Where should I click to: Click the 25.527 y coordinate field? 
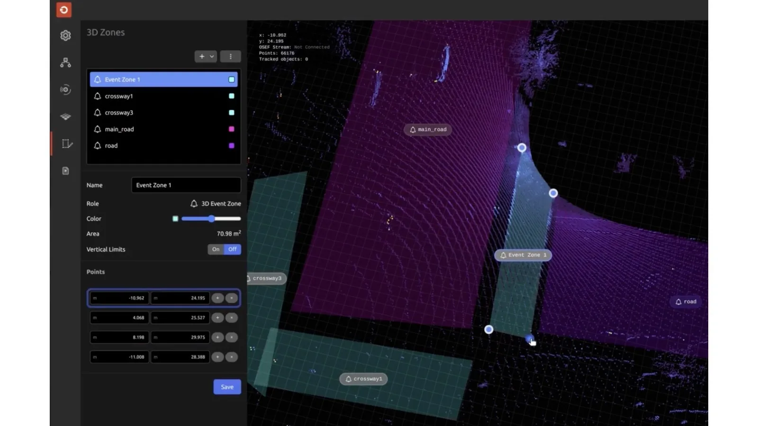180,318
